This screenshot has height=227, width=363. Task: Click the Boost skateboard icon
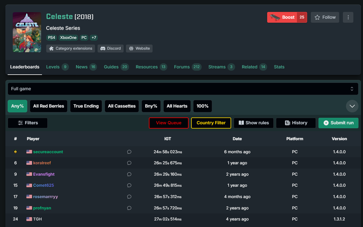tap(275, 17)
